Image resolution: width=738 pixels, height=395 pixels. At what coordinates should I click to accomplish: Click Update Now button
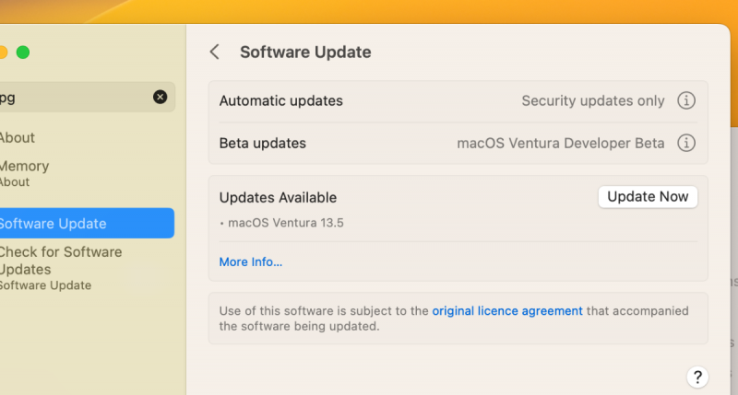point(648,197)
